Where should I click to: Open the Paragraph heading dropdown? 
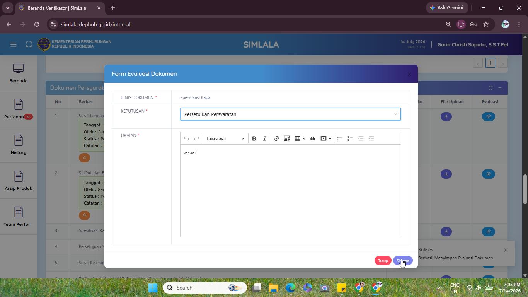(x=225, y=138)
